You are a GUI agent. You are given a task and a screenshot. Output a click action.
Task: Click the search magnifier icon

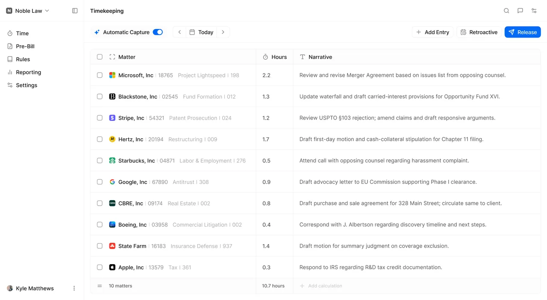pos(506,11)
